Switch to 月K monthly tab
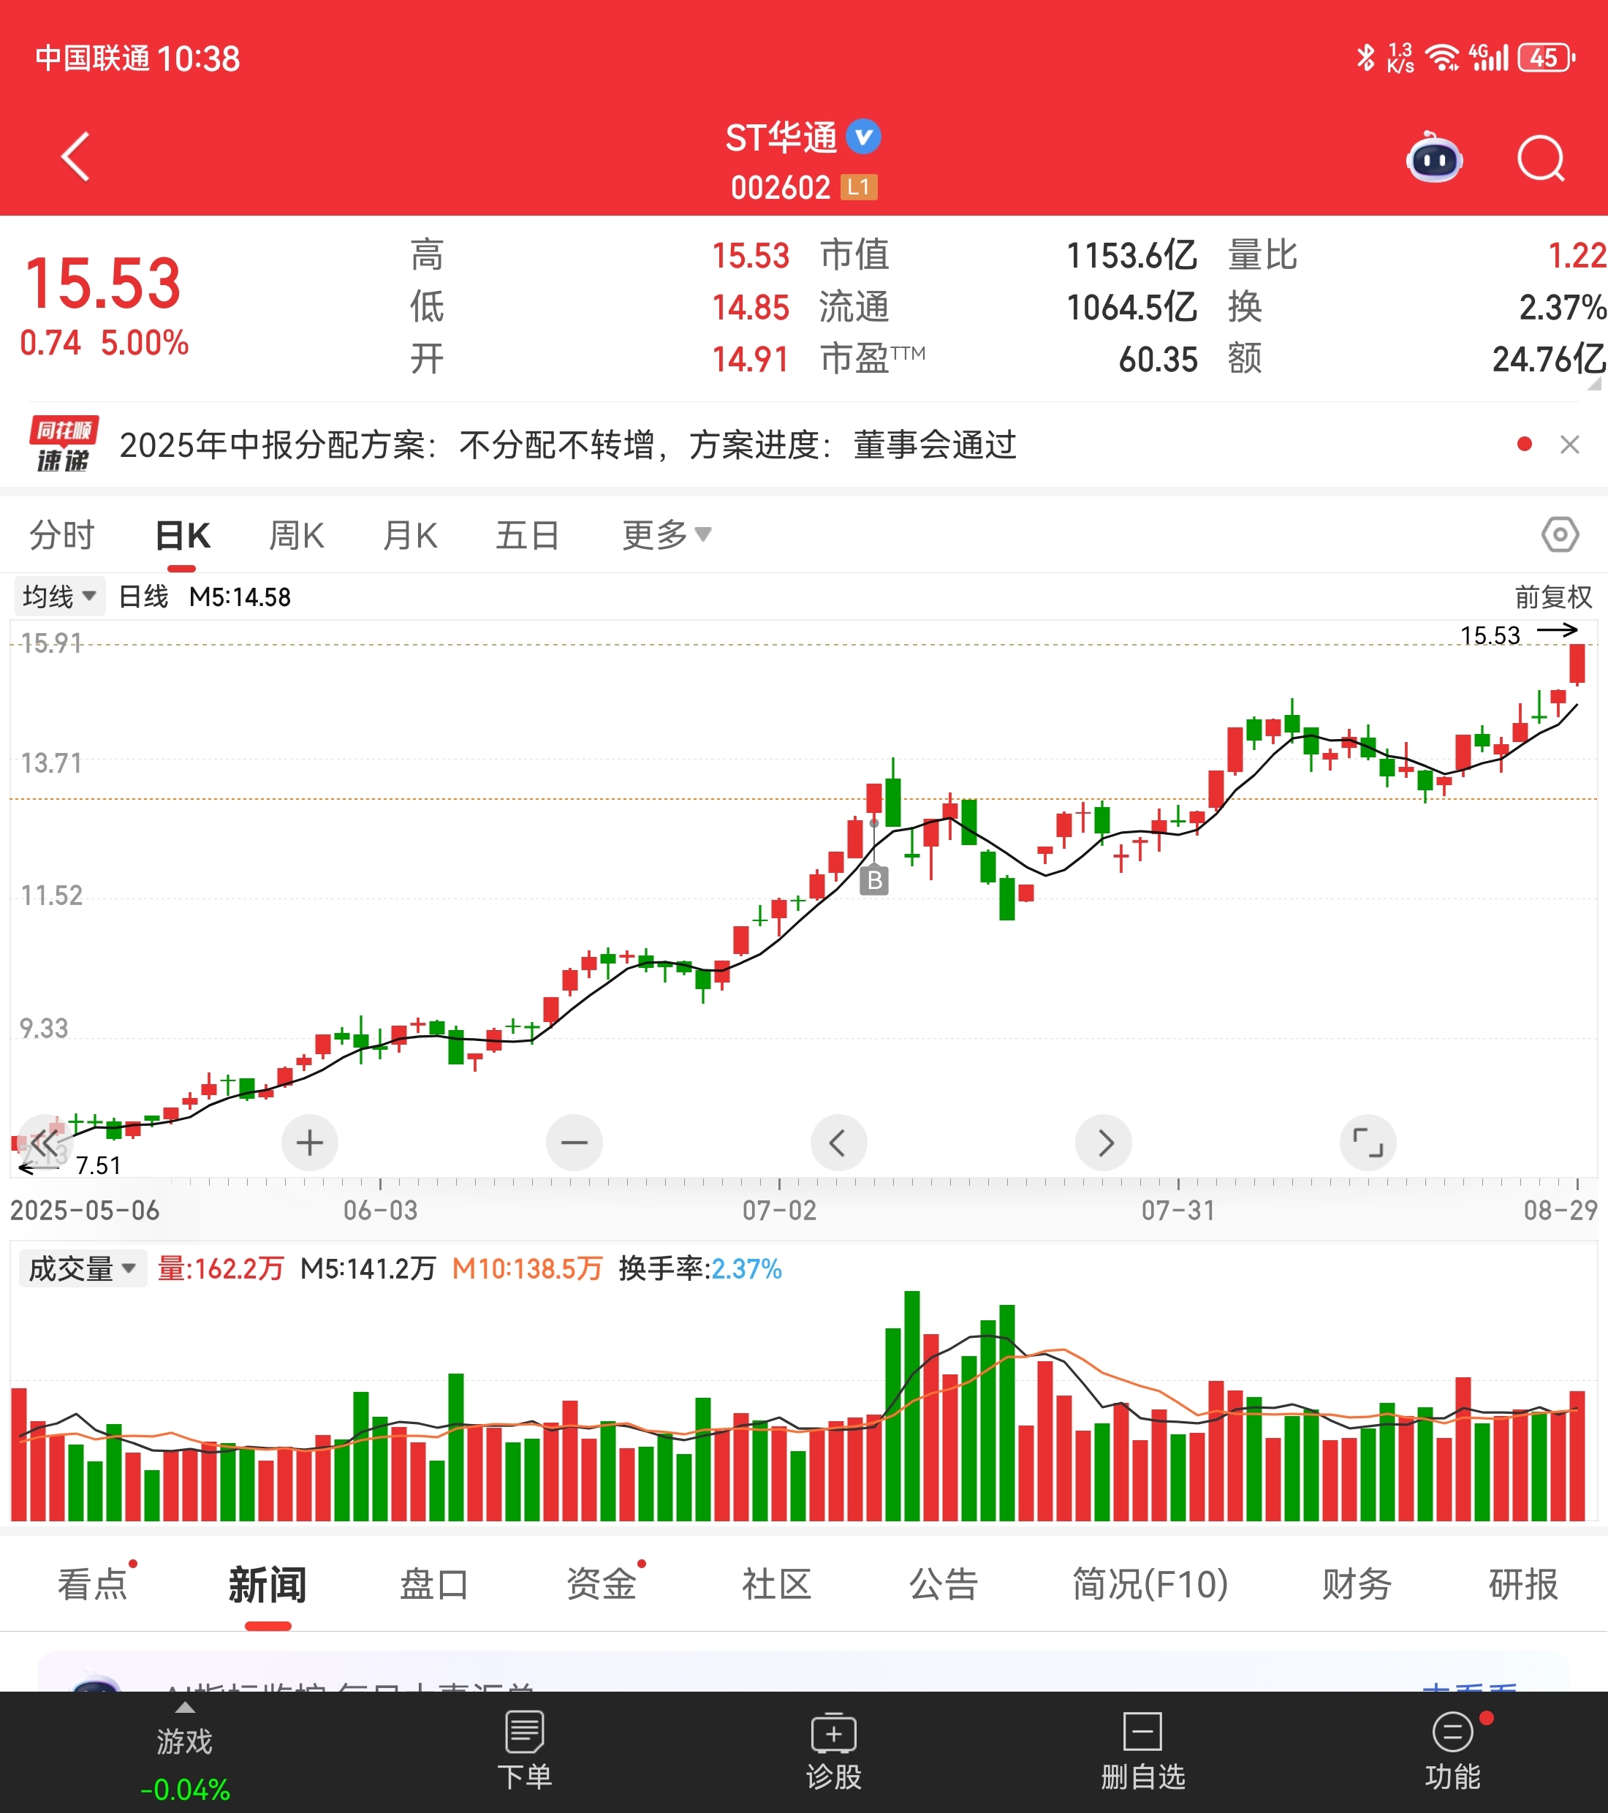Screen dimensions: 1608x1813 (x=410, y=535)
